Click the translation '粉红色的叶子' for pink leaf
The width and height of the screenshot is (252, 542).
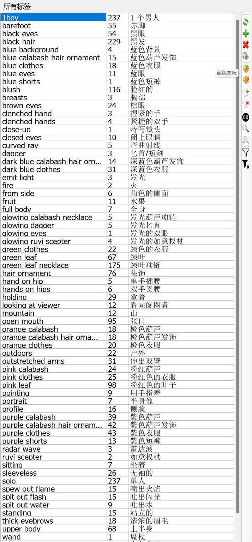153,385
